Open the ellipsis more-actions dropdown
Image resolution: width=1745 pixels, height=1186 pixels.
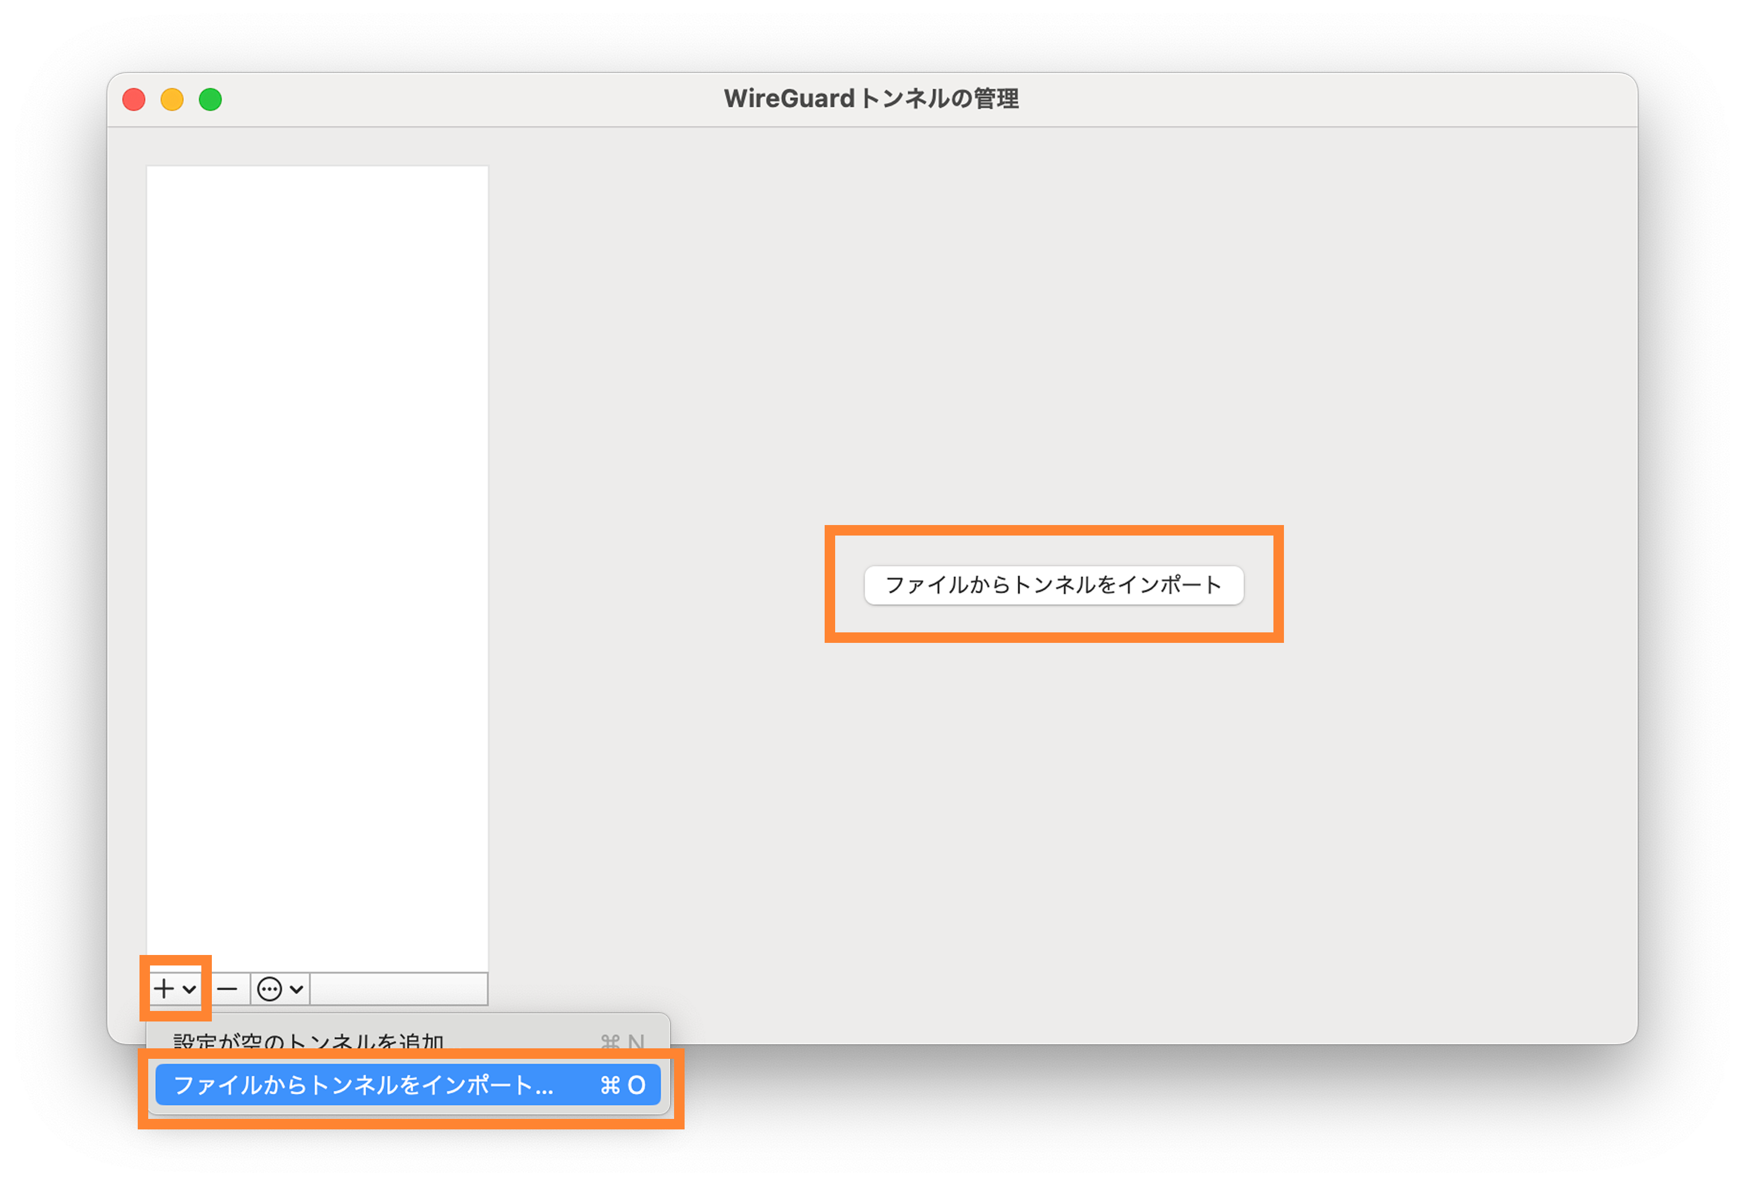click(280, 989)
